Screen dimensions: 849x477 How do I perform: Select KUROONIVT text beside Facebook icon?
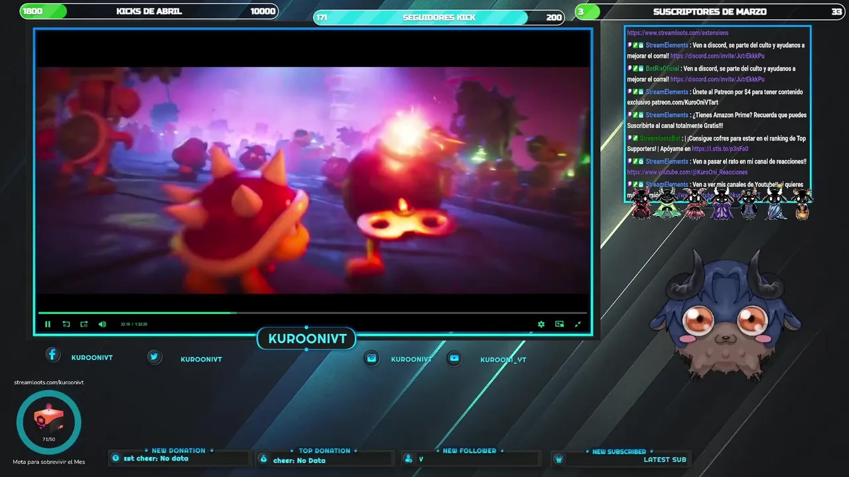click(x=92, y=357)
